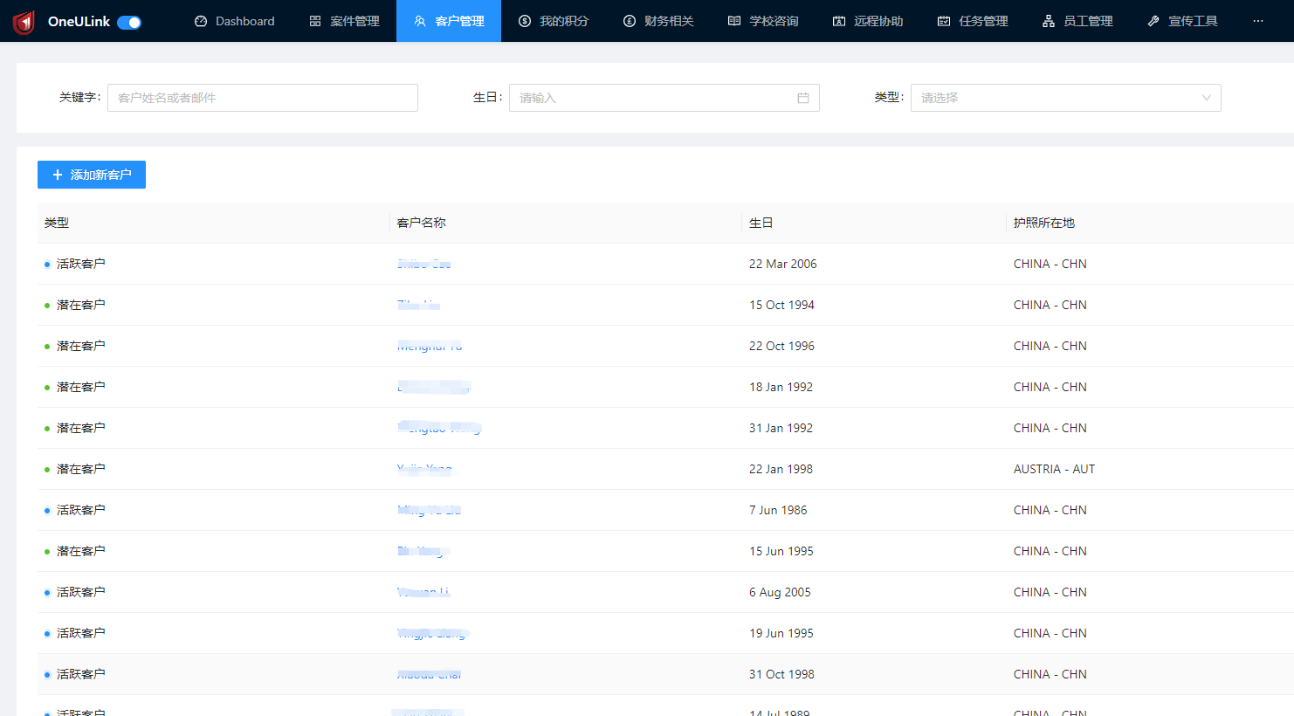The height and width of the screenshot is (716, 1294).
Task: Click 活跃客户 in the 31 Oct 1998 row
Action: pos(80,674)
